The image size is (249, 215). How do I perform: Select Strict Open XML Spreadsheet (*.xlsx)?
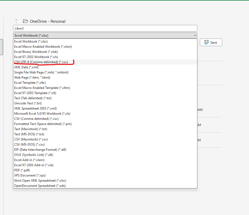click(x=105, y=181)
